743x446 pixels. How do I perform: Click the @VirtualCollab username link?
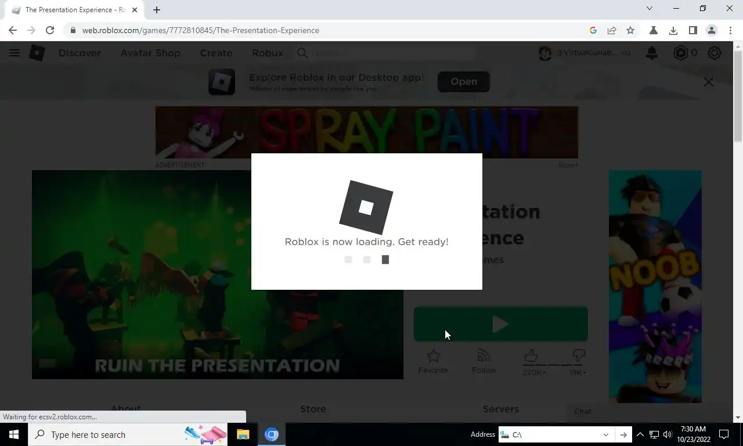[x=587, y=53]
